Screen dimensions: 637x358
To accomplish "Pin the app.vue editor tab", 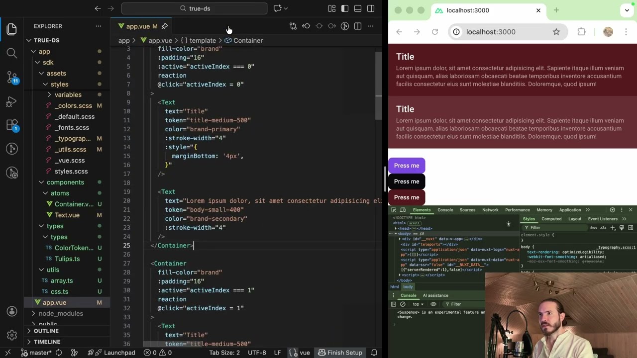I will [165, 26].
